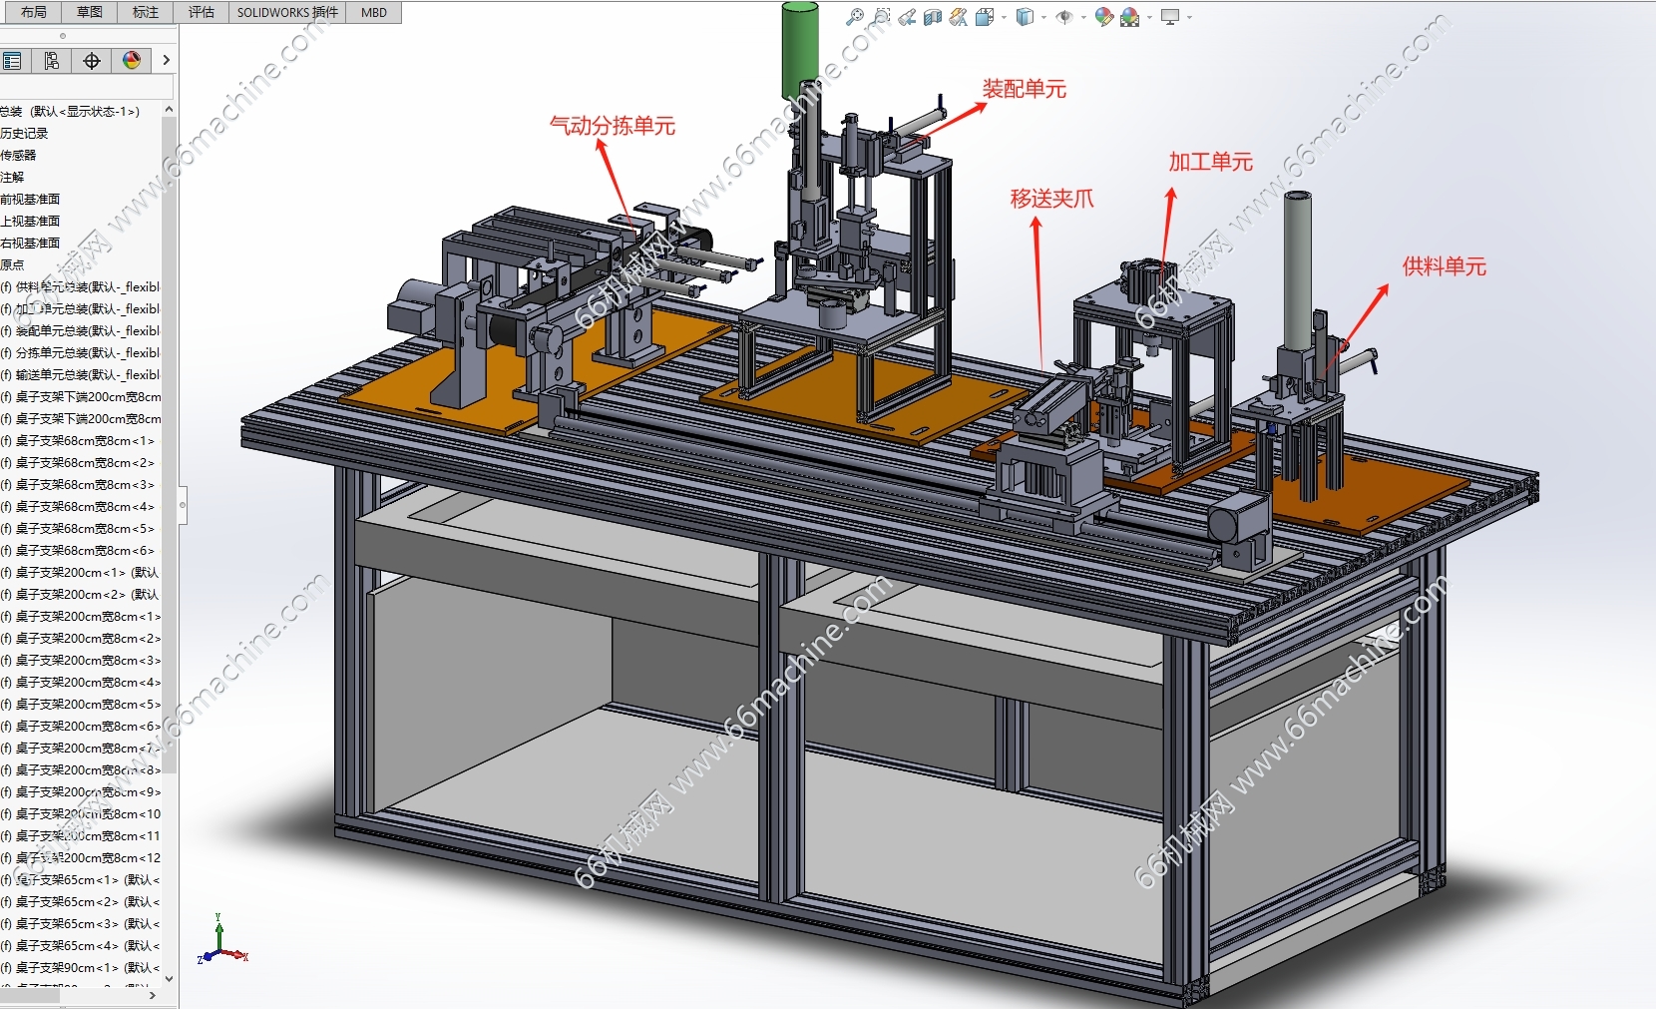Viewport: 1656px width, 1009px height.
Task: Click the Zoom to Fit icon
Action: coord(855,17)
